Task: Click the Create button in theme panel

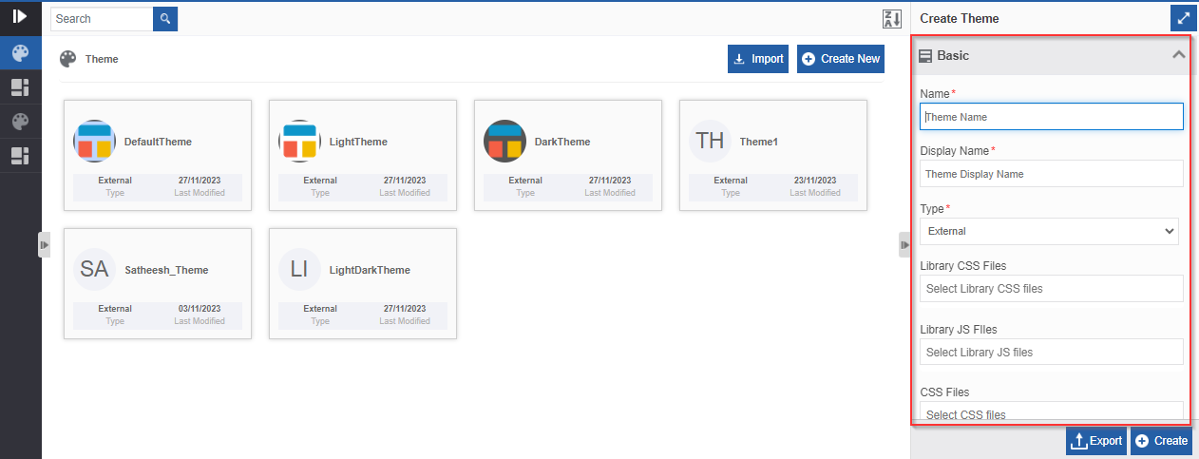Action: (x=1161, y=441)
